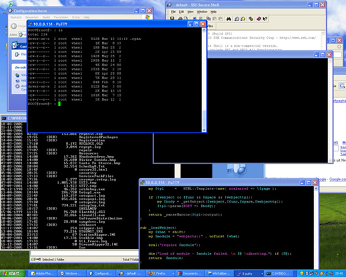Screen dimensions: 346x278
Task: Expand the putty taskbar group arrow
Action: (x=262, y=273)
